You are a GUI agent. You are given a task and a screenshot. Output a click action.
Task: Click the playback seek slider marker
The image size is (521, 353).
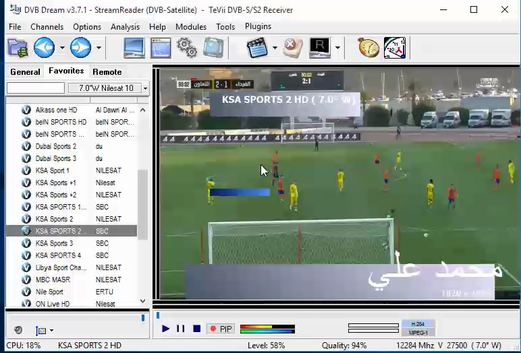[158, 315]
